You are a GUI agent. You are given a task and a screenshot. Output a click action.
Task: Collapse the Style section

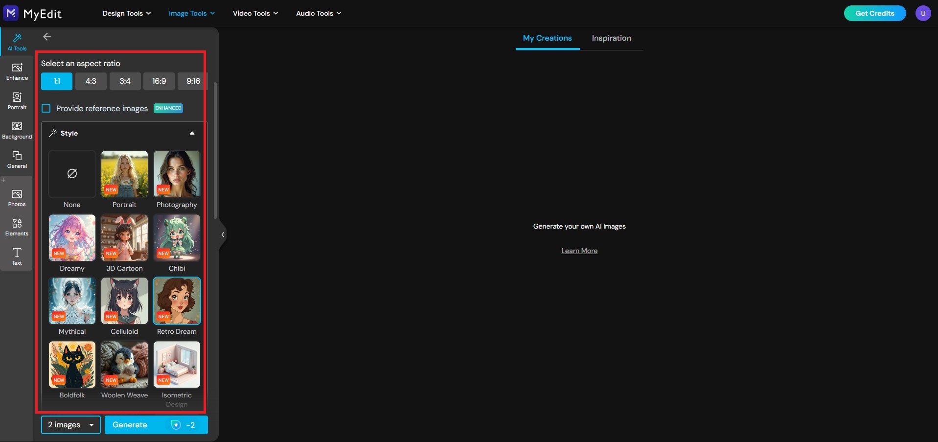click(192, 133)
